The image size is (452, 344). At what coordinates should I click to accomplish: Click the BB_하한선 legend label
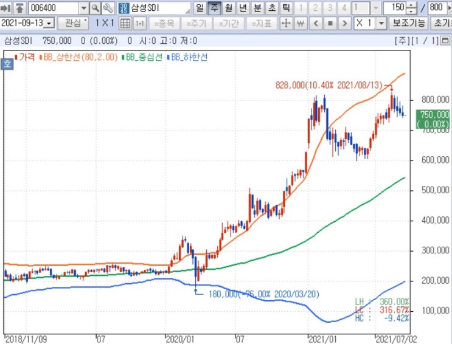point(189,57)
